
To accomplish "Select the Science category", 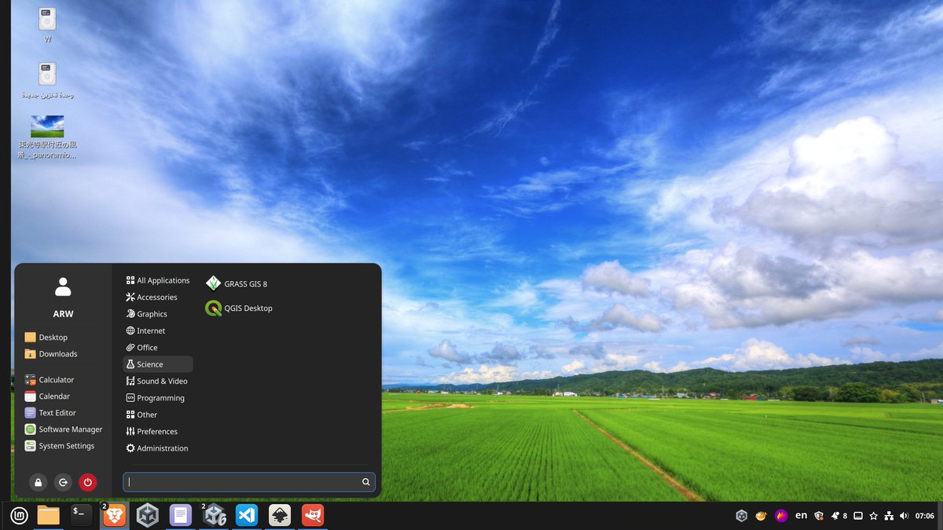I will pyautogui.click(x=158, y=364).
